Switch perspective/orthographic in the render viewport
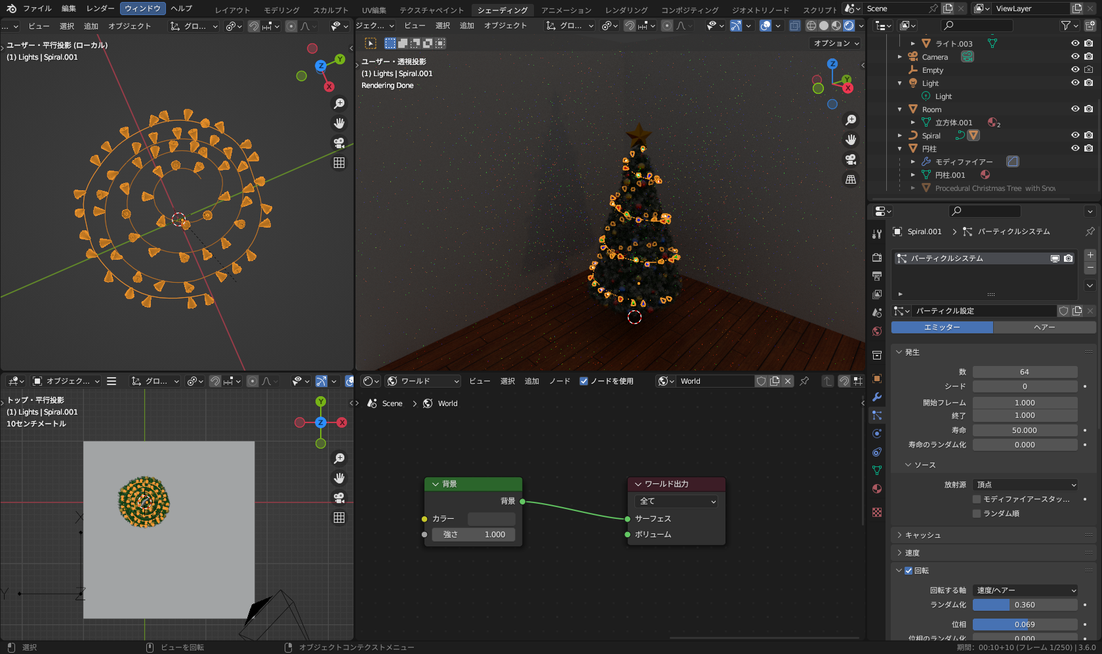The width and height of the screenshot is (1102, 654). (851, 179)
